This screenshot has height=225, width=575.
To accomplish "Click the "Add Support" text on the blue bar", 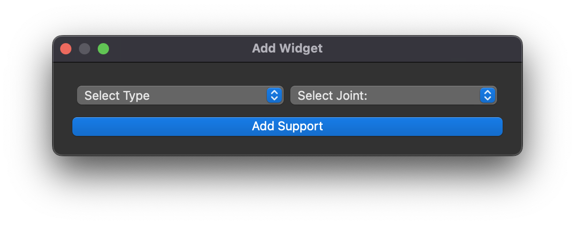I will [x=287, y=127].
